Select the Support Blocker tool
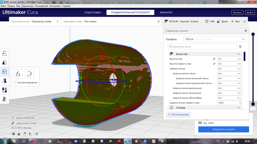Image resolution: width=257 pixels, height=144 pixels. [x=4, y=99]
